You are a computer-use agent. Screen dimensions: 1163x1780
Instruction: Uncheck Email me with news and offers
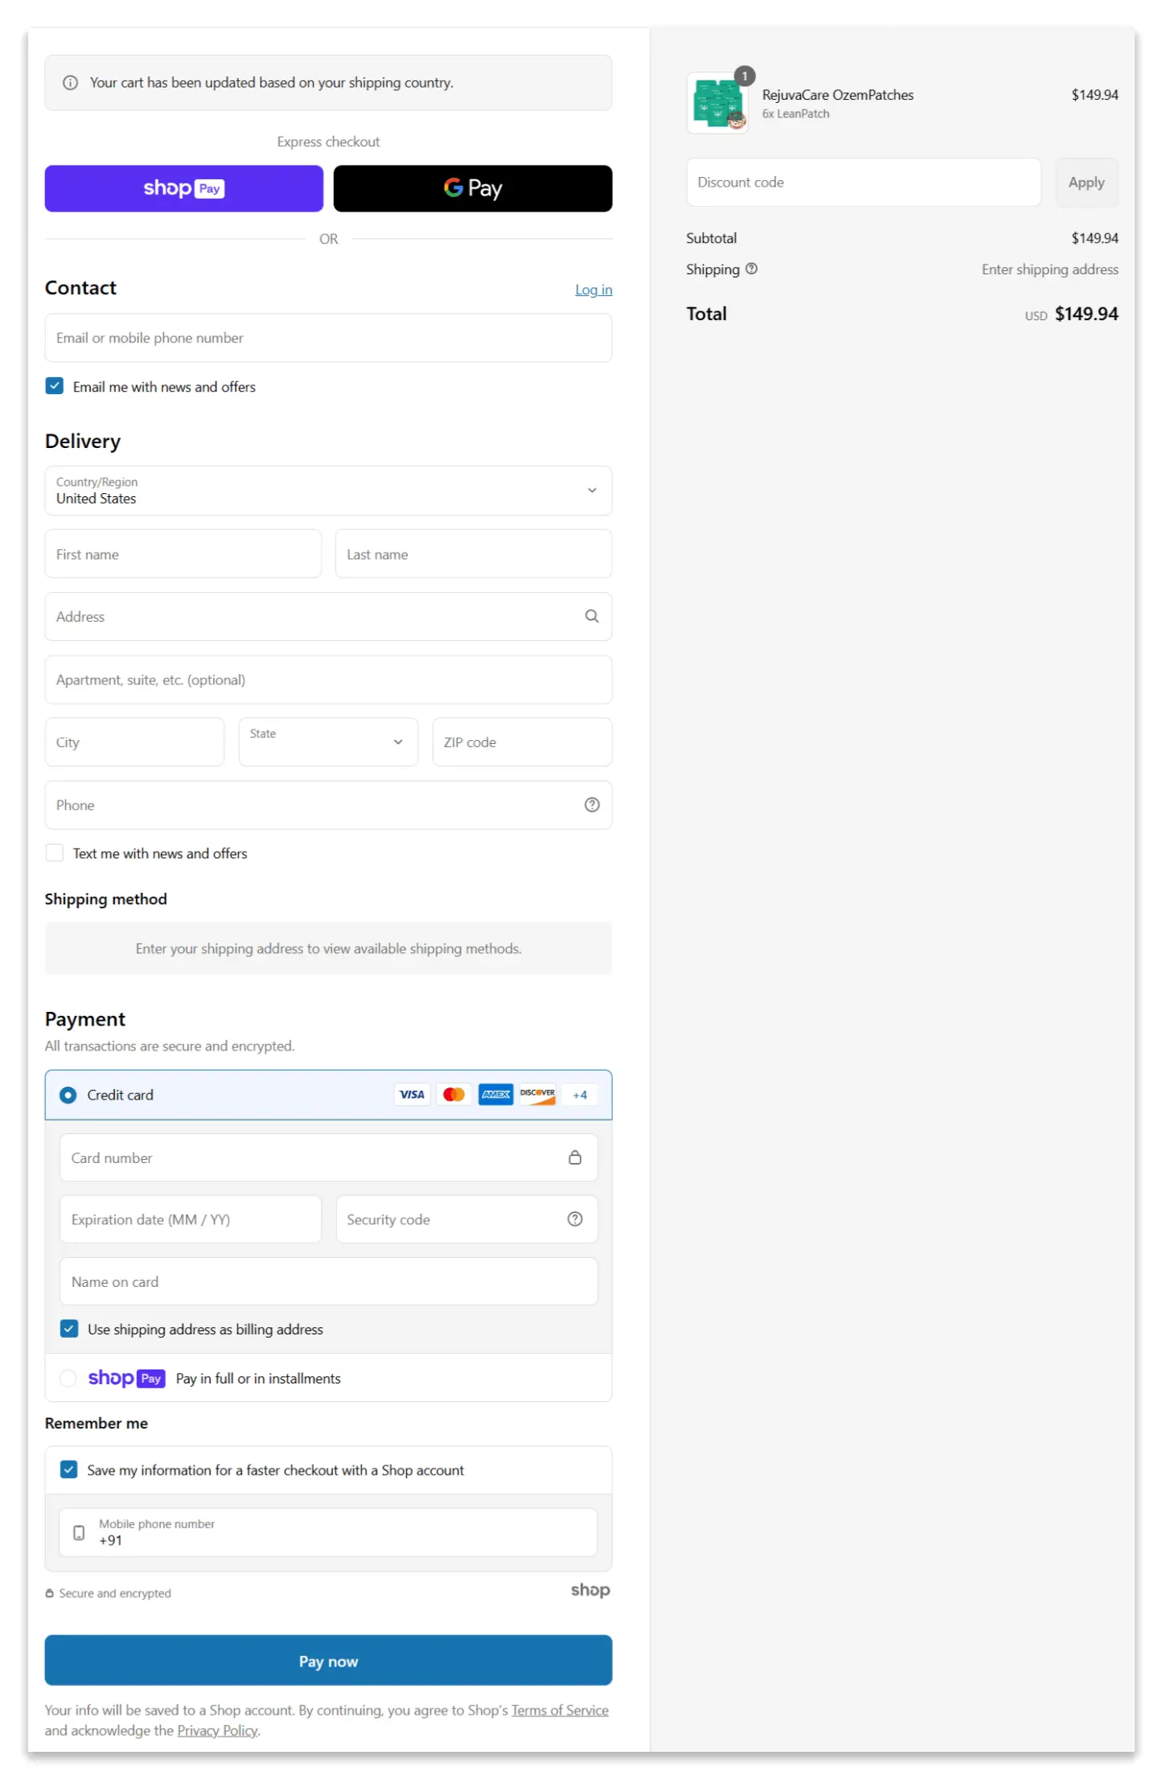(x=55, y=386)
